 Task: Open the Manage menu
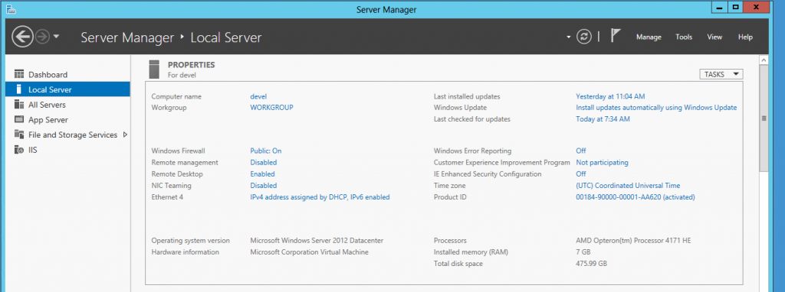point(649,37)
